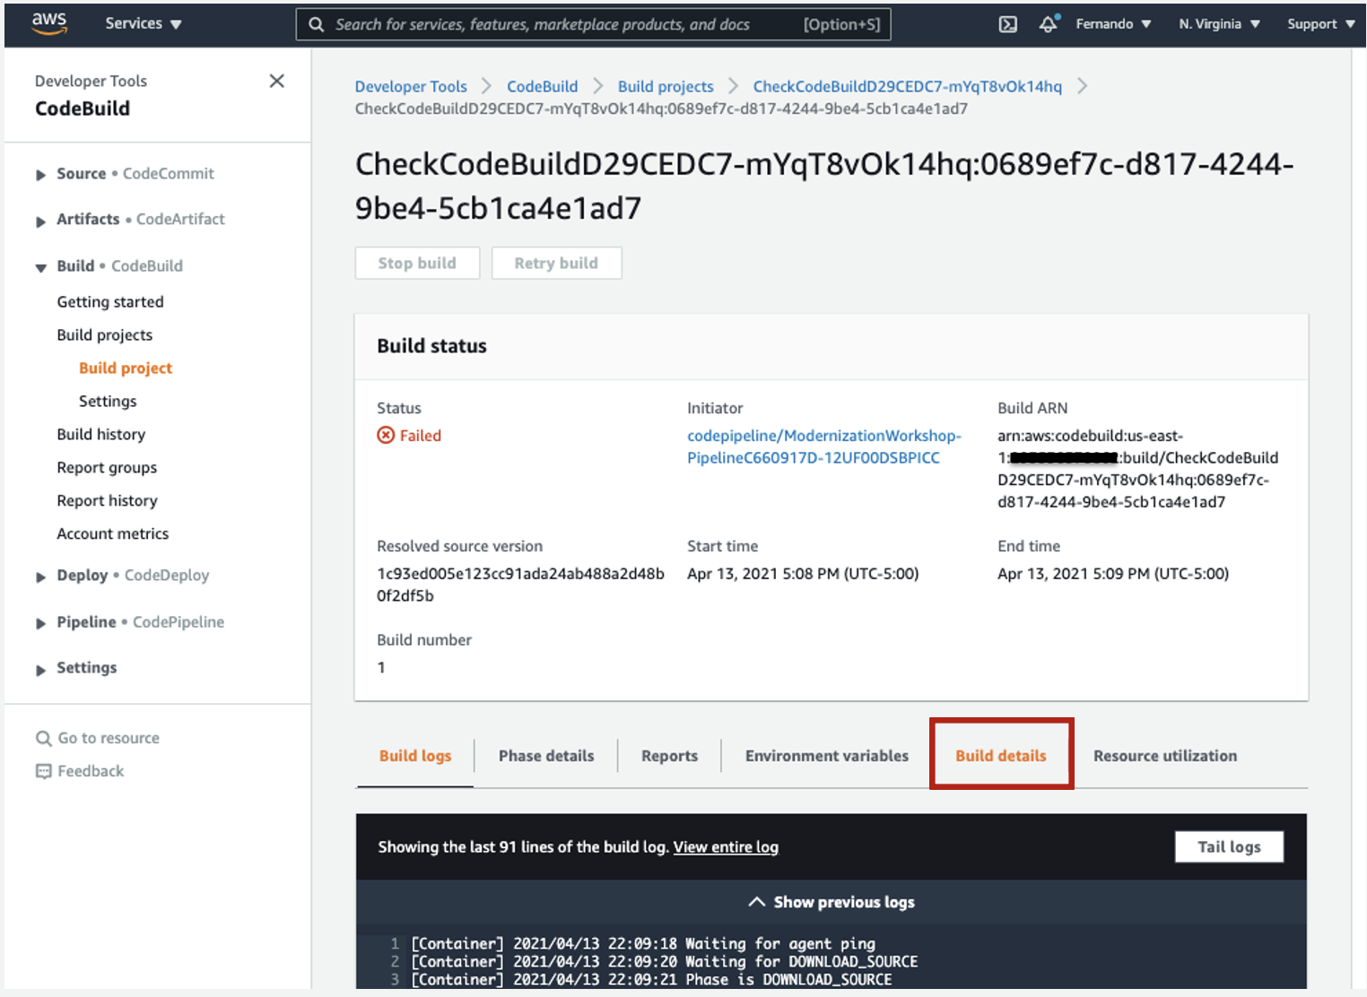Open the Services dropdown menu

pyautogui.click(x=144, y=23)
